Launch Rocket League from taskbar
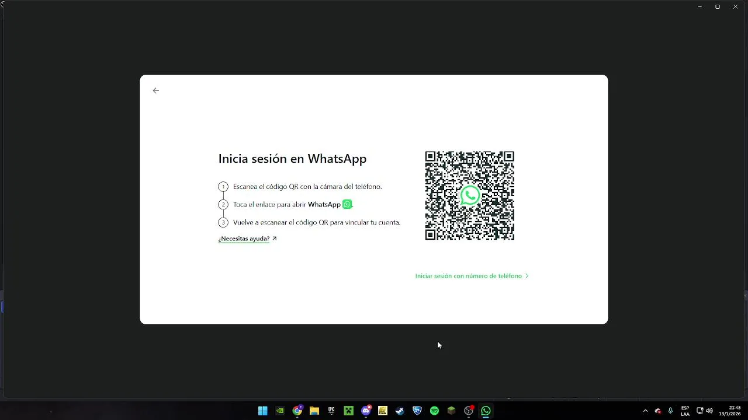748x420 pixels. (417, 411)
